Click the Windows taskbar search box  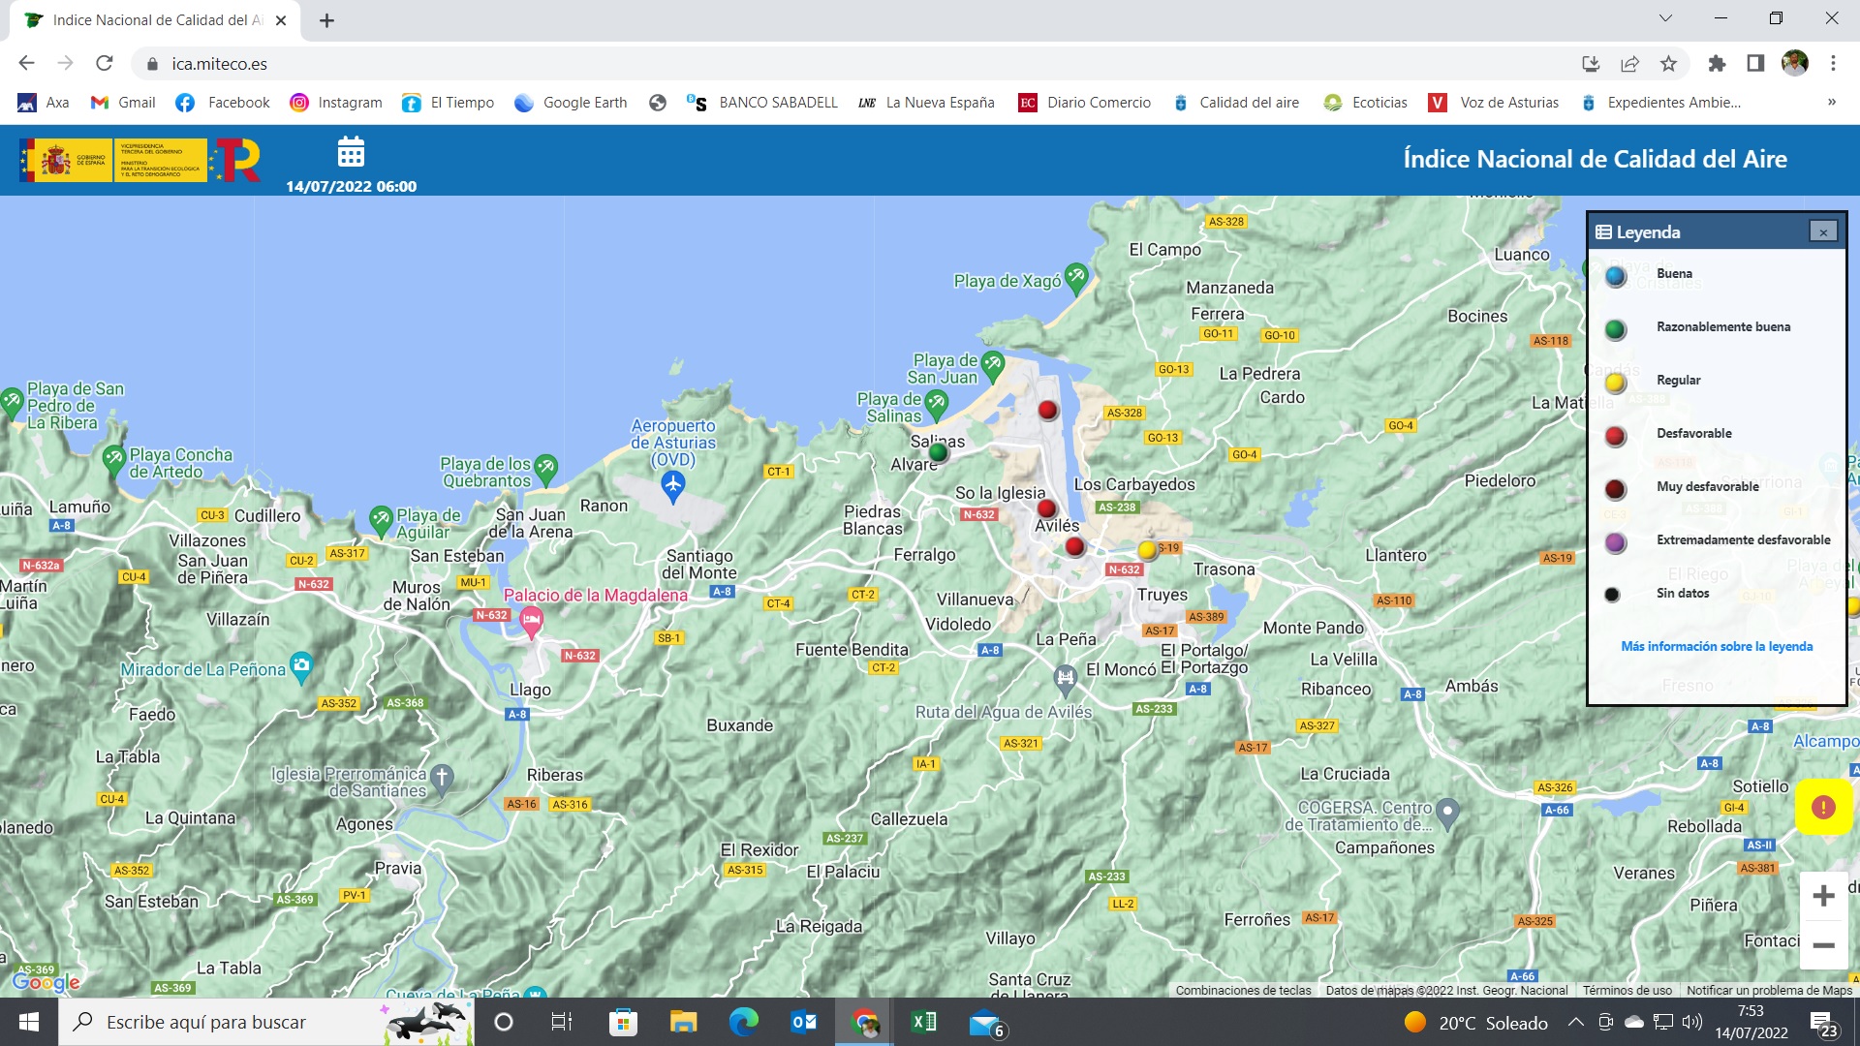[223, 1022]
